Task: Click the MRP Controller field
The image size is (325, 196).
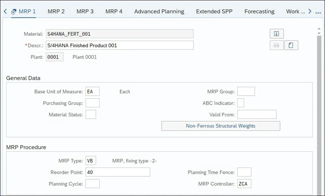Action: click(244, 184)
